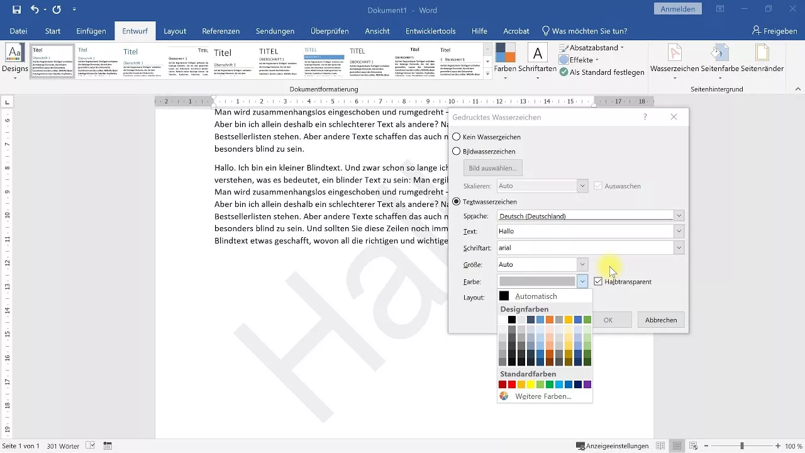Click the Abbrechen button in dialog
805x453 pixels.
pos(661,320)
